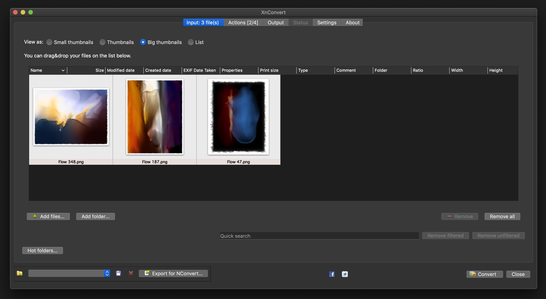The image size is (546, 299).
Task: Open the Output tab
Action: pos(276,22)
